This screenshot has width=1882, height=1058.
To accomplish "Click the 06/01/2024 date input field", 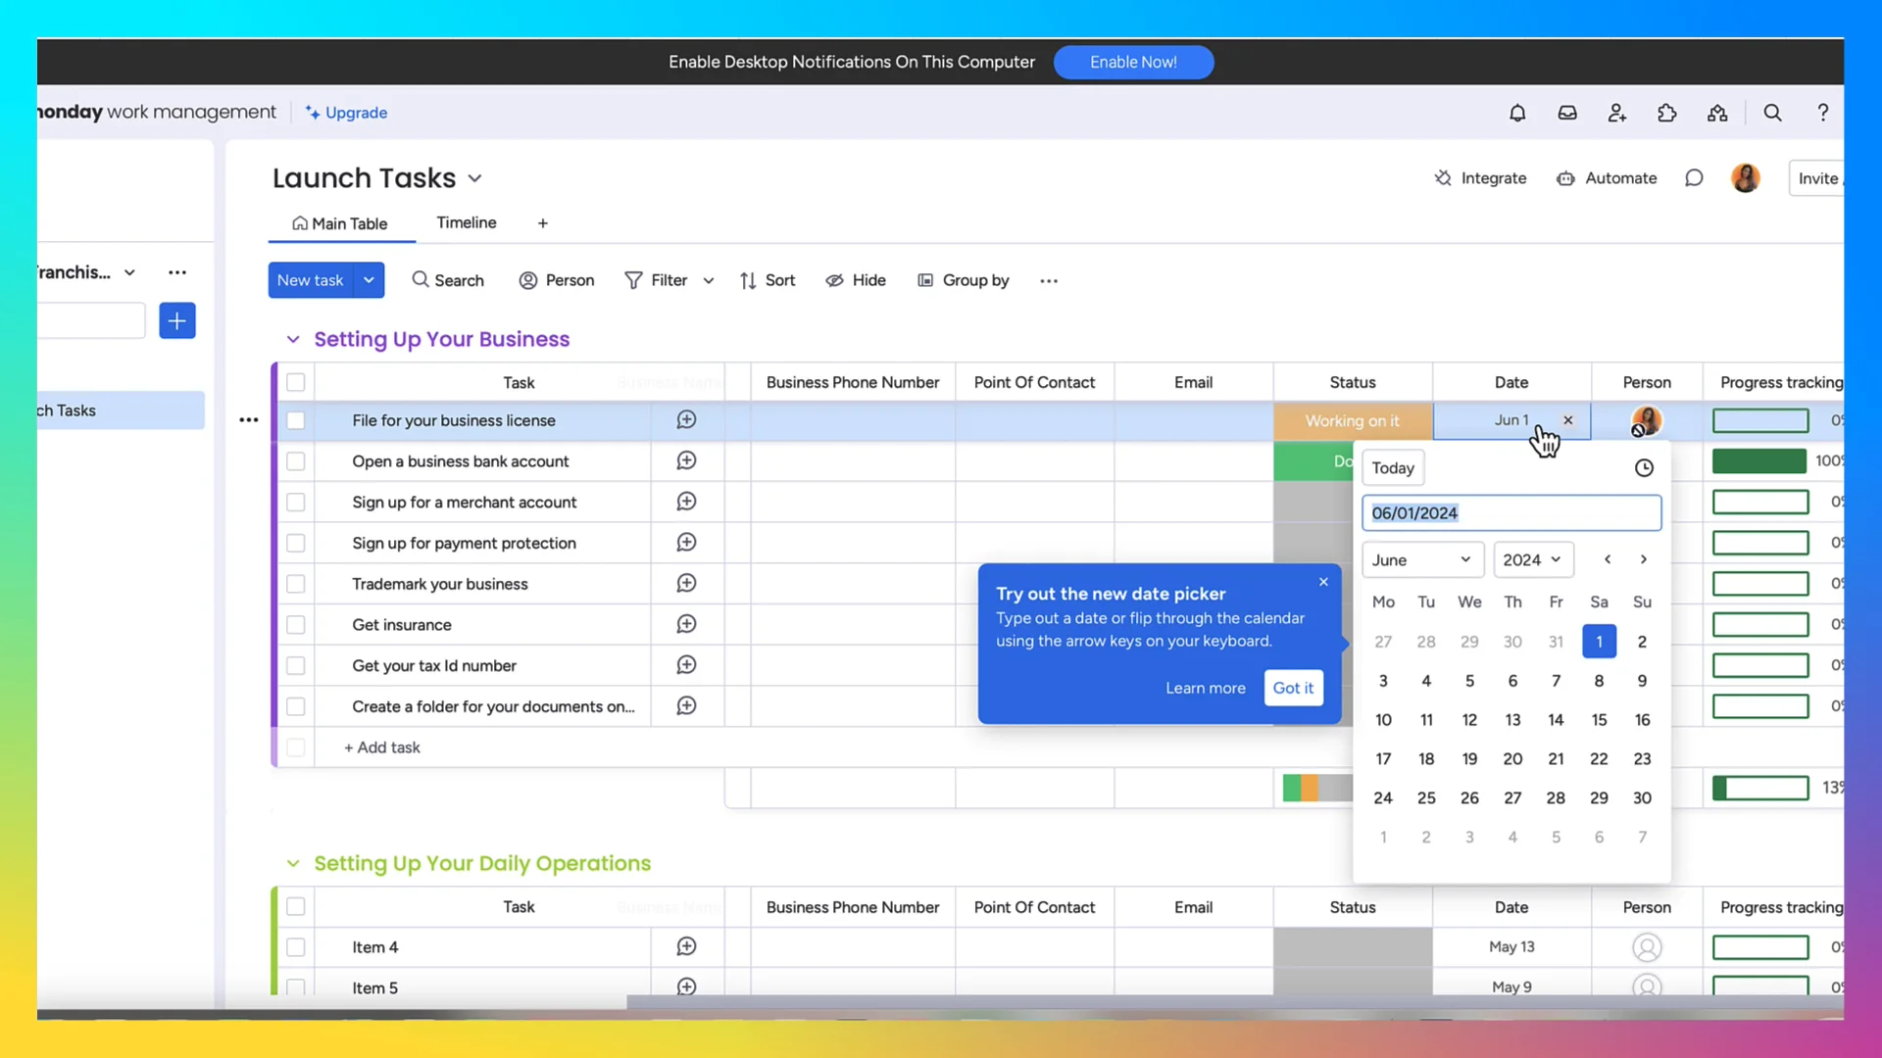I will click(x=1511, y=512).
